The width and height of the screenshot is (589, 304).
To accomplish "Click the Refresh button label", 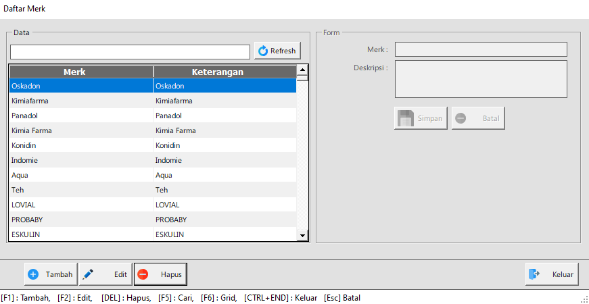I will 283,51.
